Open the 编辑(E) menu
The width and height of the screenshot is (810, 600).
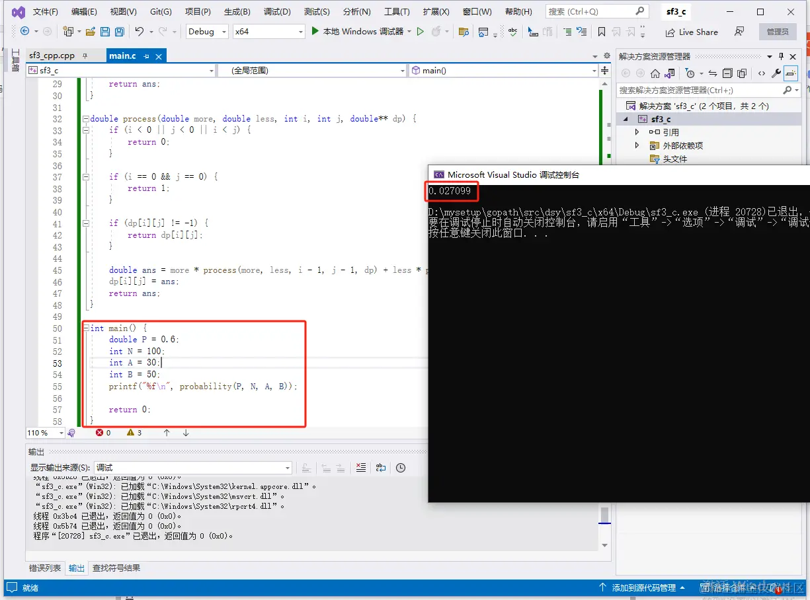[x=84, y=12]
